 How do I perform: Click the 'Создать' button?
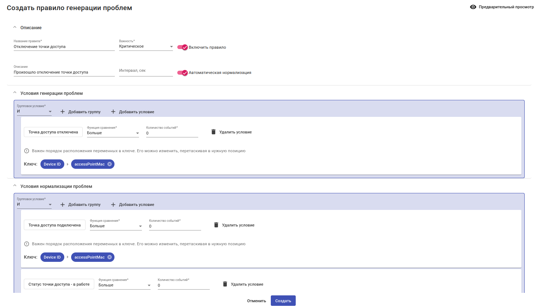coord(283,301)
